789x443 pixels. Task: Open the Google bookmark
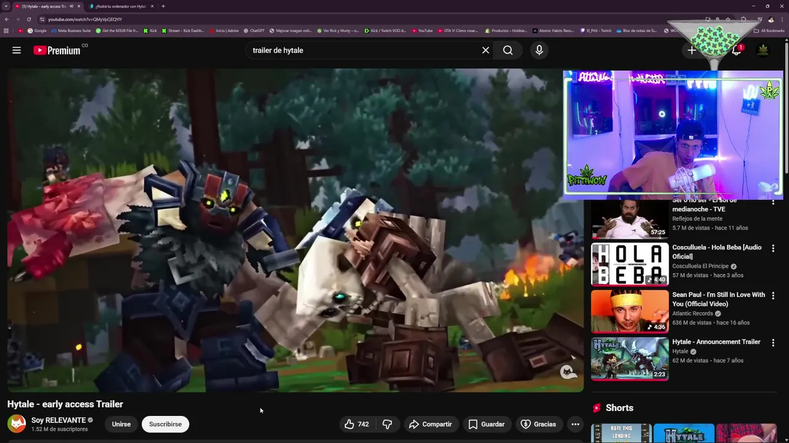pyautogui.click(x=37, y=31)
